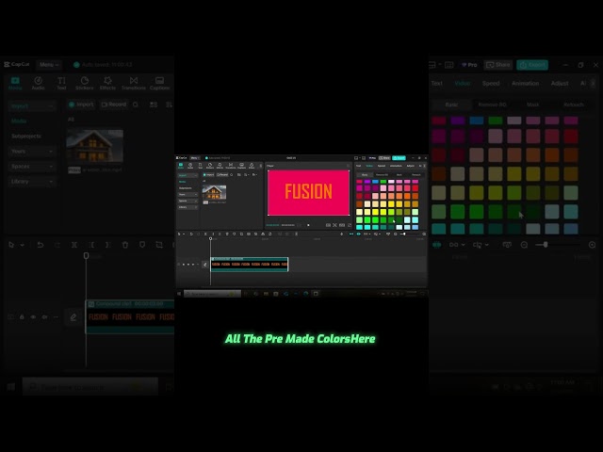Viewport: 603px width, 452px height.
Task: Select the Mask sub-tab in enlarged right panel
Action: pyautogui.click(x=532, y=105)
